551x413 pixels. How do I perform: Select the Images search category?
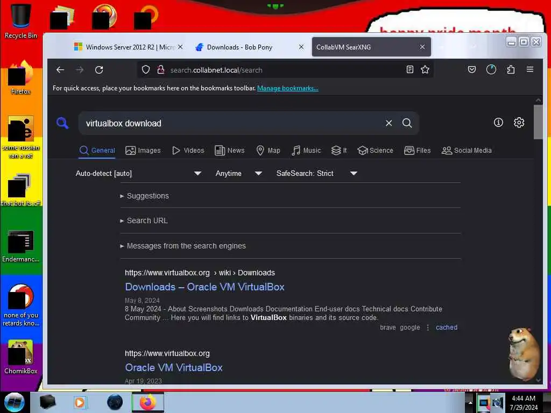pyautogui.click(x=143, y=151)
